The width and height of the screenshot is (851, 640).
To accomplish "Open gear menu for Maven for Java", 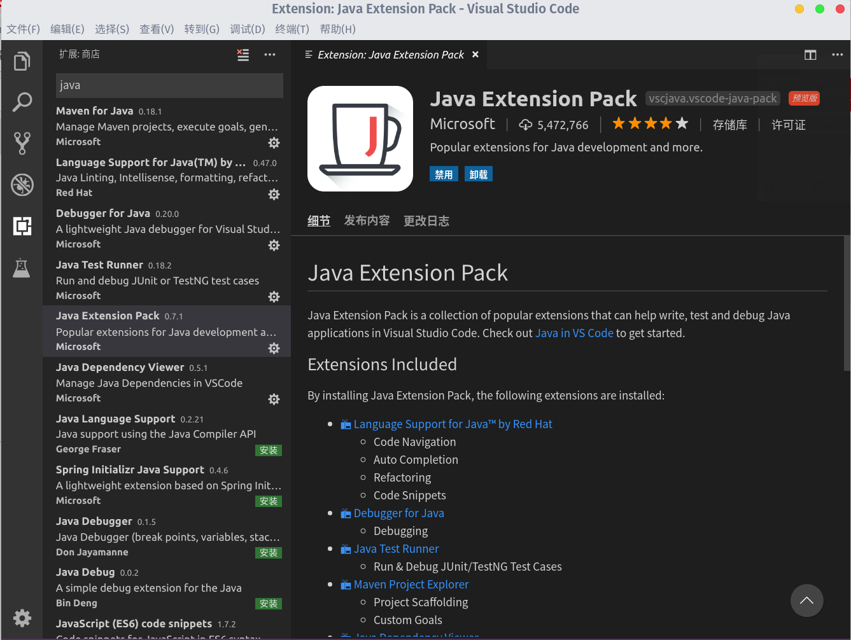I will [274, 143].
